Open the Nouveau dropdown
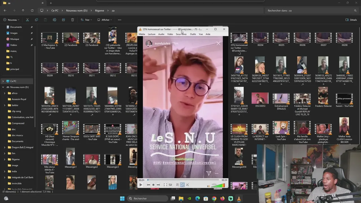The image size is (361, 203). click(12, 20)
